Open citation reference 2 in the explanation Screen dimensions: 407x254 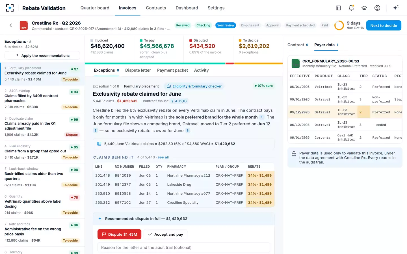tap(96, 130)
